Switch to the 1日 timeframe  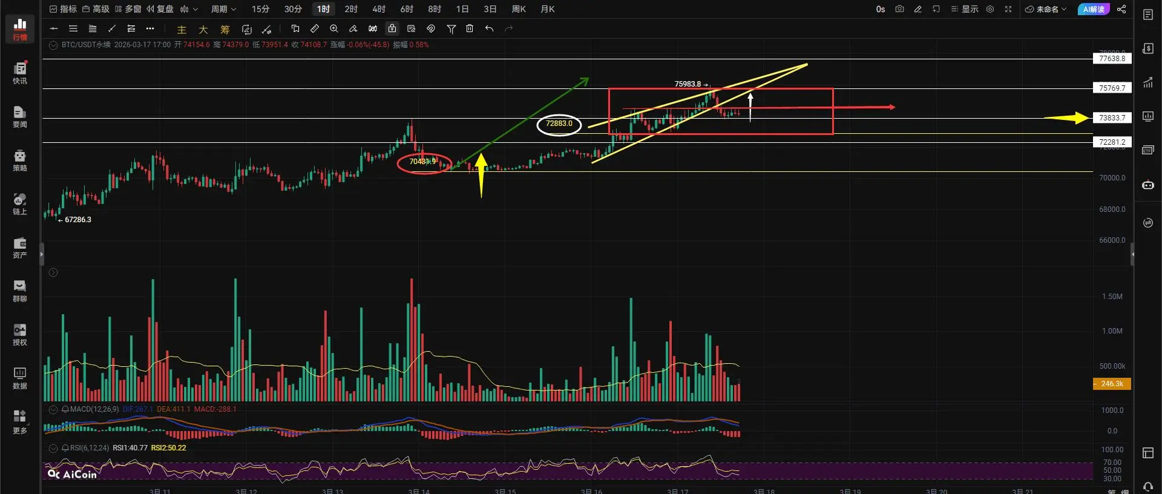462,9
